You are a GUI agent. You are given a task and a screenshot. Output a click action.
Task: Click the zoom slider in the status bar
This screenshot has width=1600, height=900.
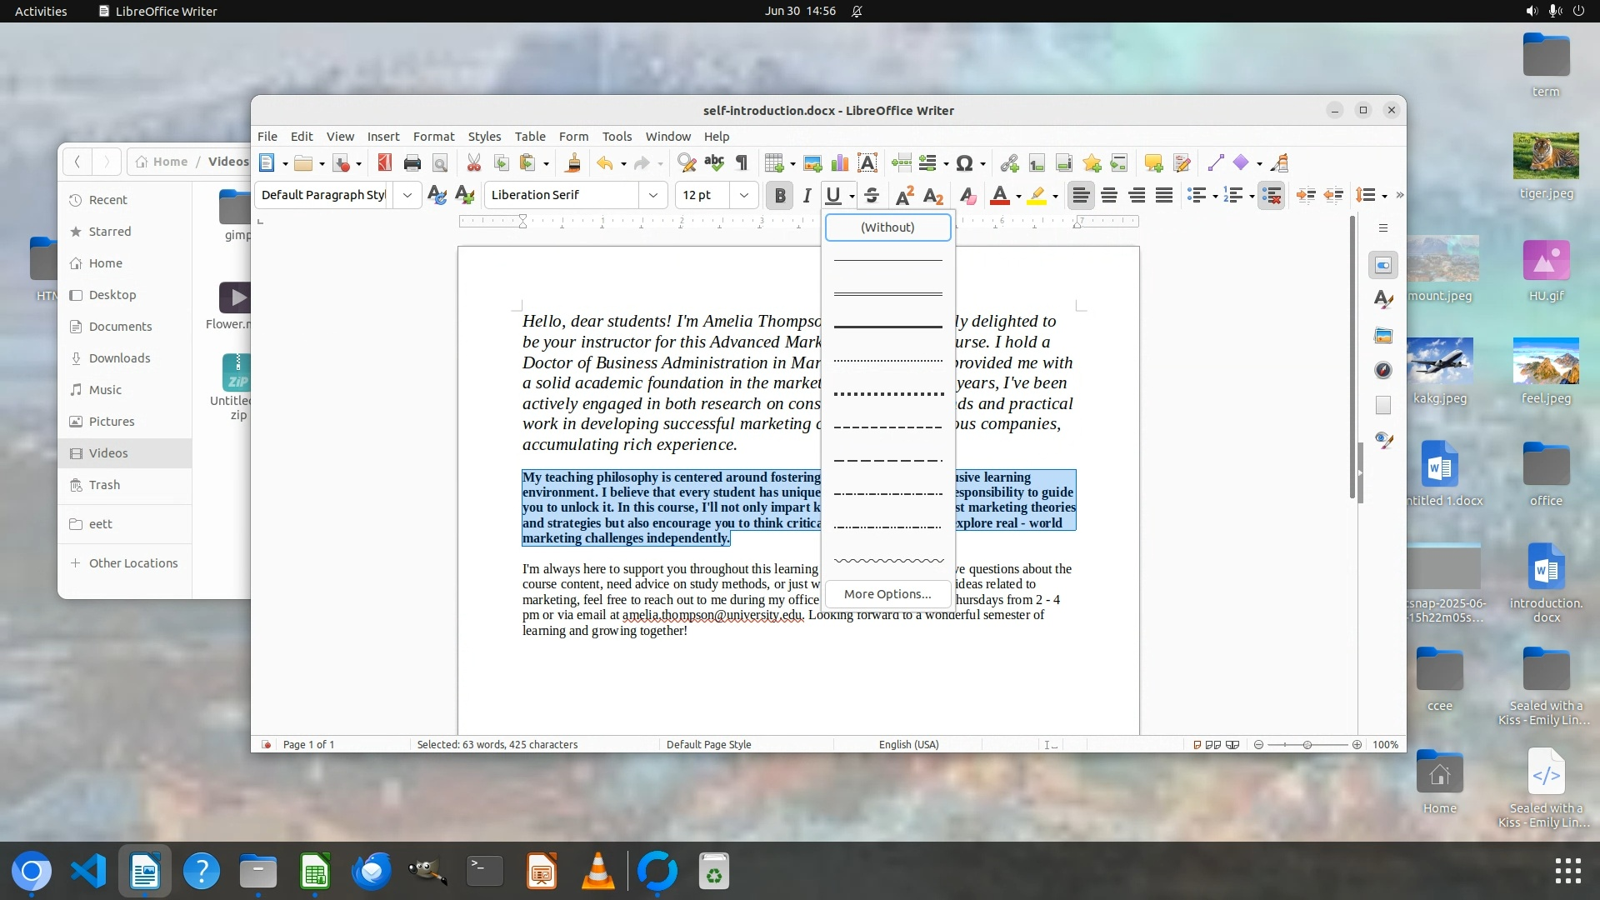(x=1307, y=744)
